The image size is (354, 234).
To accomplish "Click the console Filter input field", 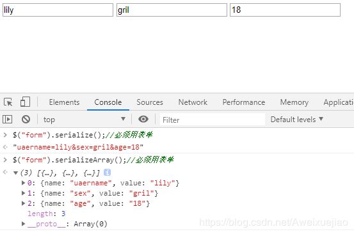I will pyautogui.click(x=213, y=120).
